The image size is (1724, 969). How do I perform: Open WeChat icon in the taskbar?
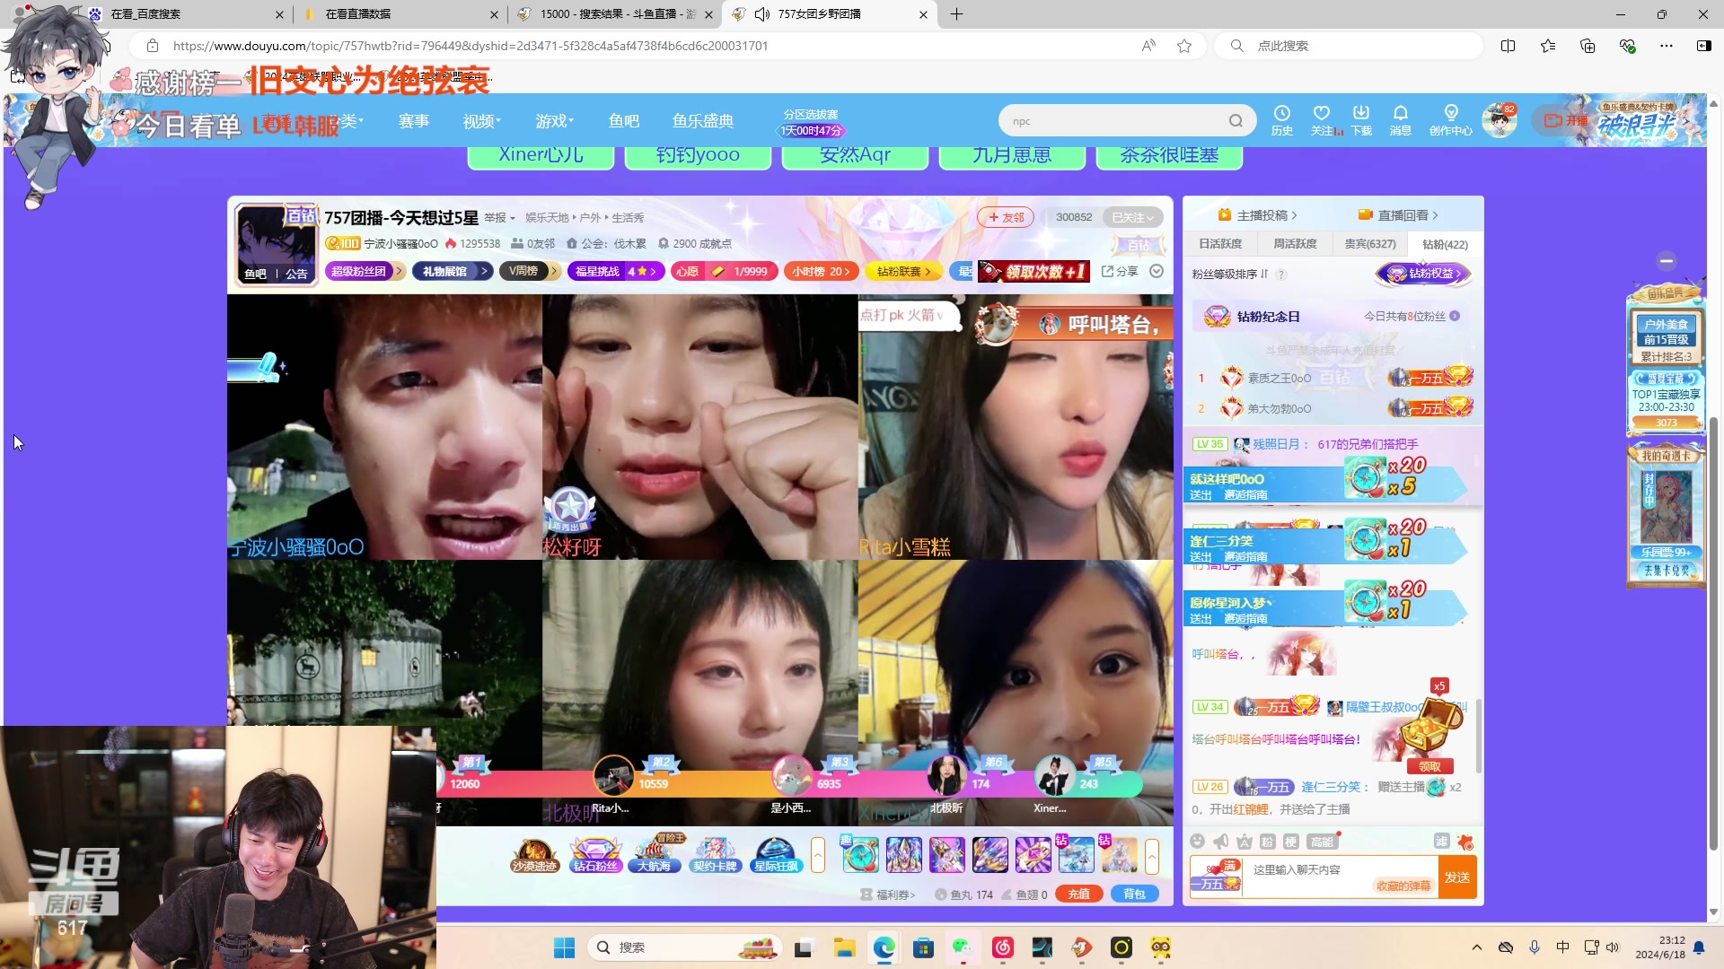pyautogui.click(x=963, y=947)
